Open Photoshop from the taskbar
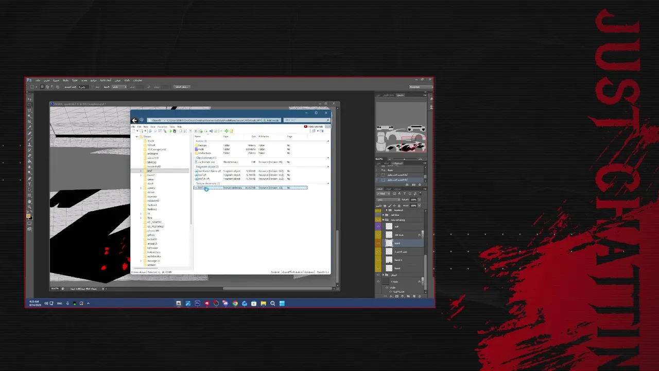The image size is (659, 371). tap(197, 303)
